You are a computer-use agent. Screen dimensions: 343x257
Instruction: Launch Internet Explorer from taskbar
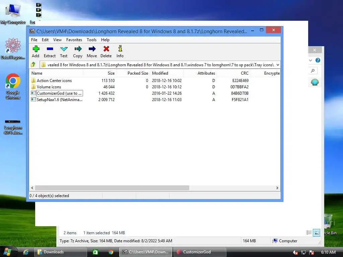coord(26,252)
